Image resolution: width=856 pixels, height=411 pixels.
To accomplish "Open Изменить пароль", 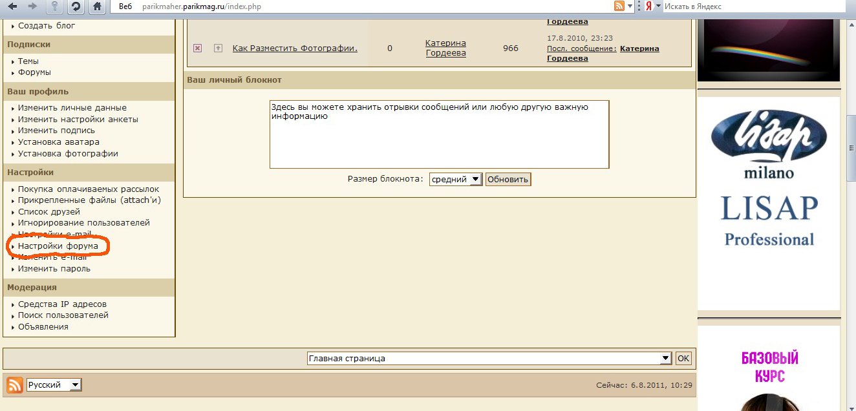I will tap(54, 269).
